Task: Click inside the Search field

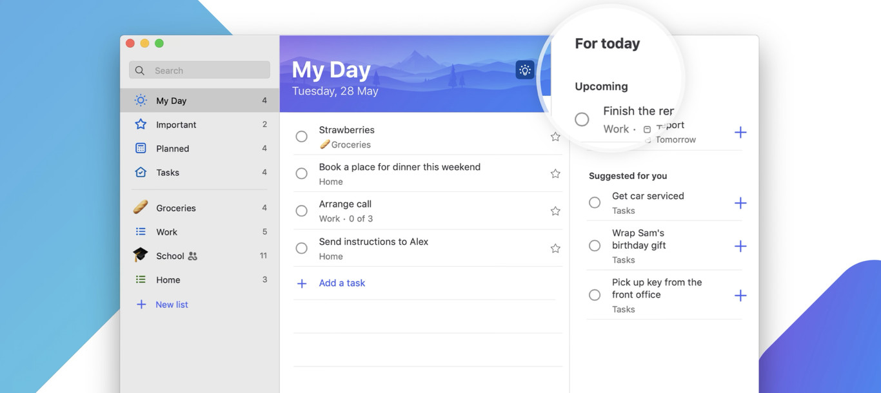Action: coord(193,70)
